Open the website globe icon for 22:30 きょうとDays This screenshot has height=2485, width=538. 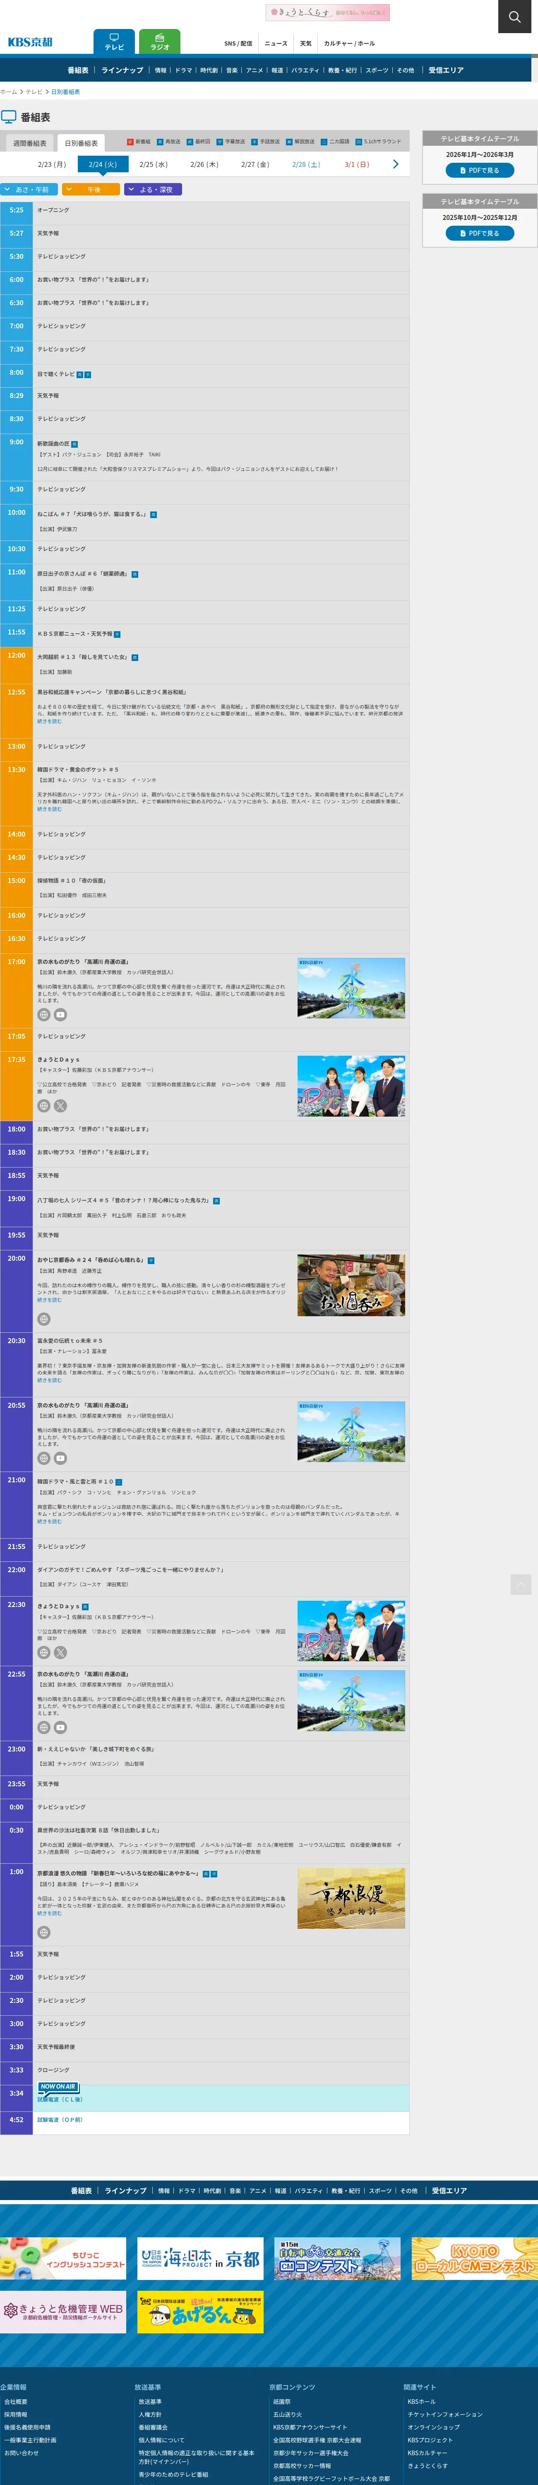tap(43, 1653)
